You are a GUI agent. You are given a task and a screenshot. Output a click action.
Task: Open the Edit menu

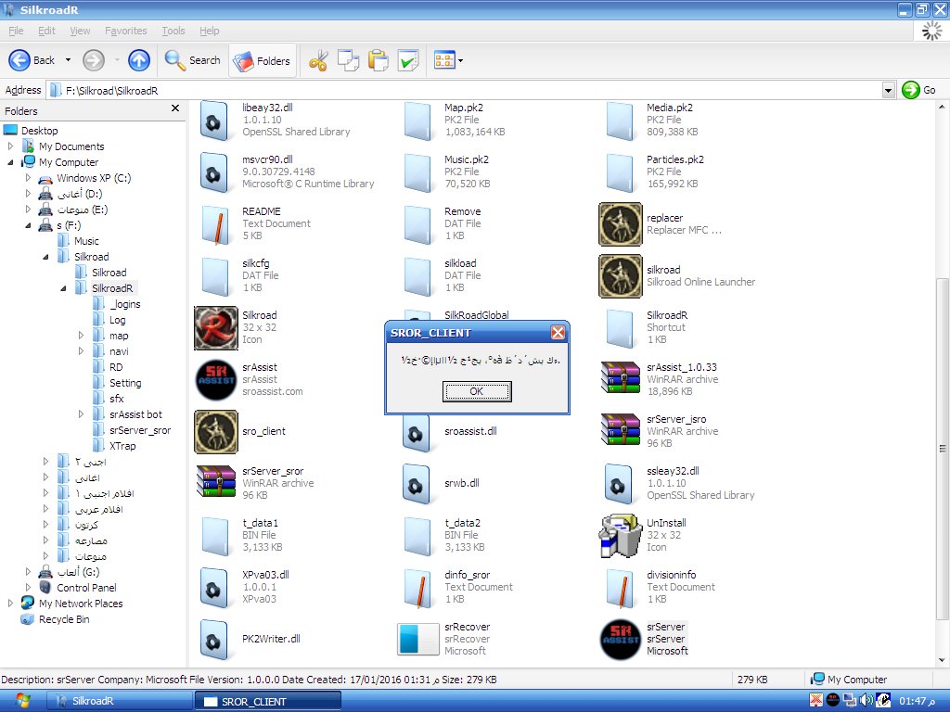click(46, 31)
